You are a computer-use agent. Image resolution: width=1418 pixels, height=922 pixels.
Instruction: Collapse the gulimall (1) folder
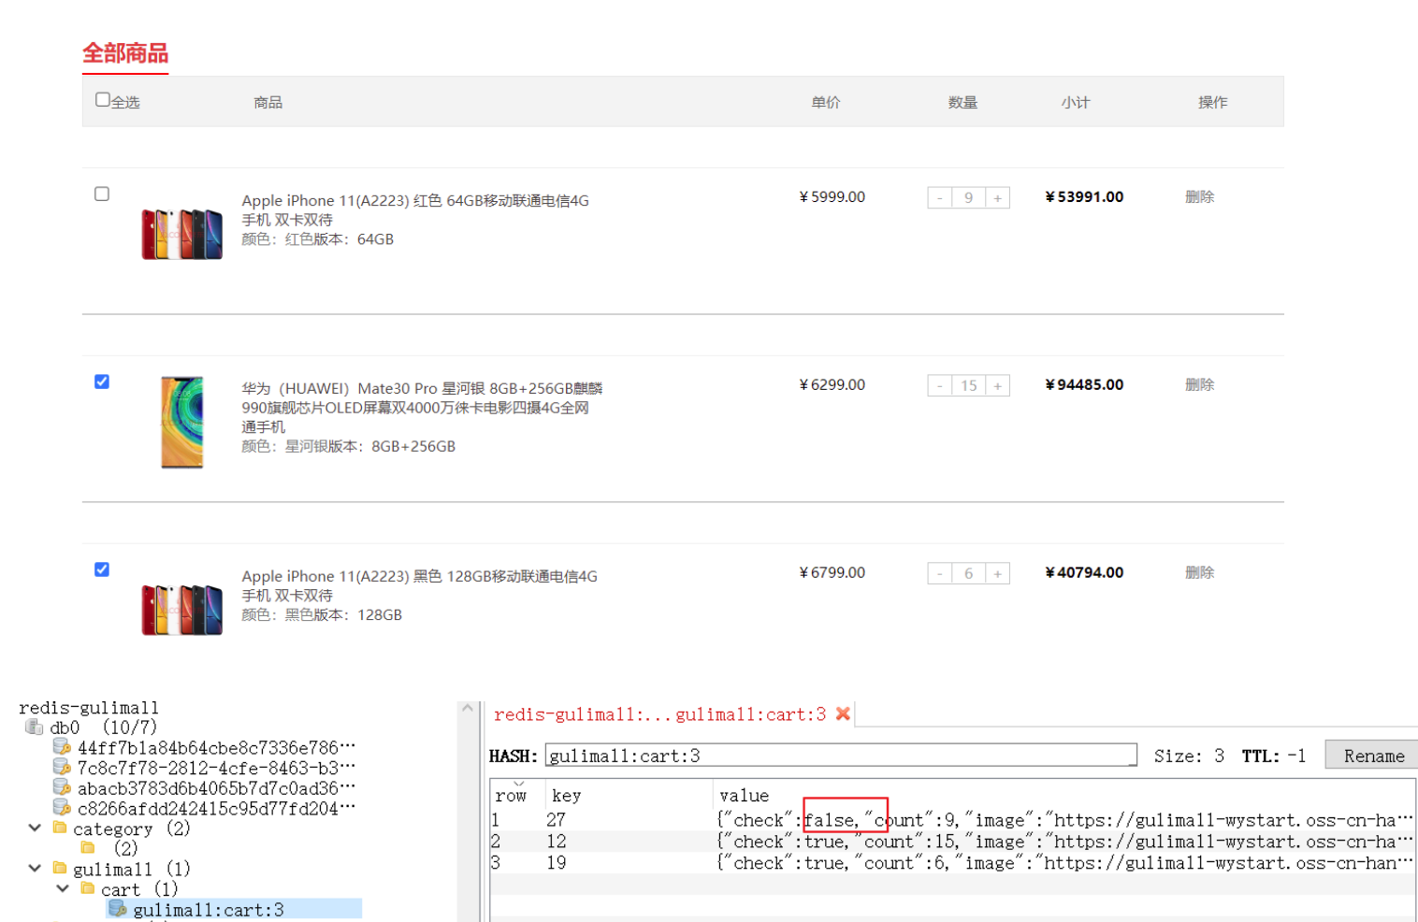pos(35,868)
